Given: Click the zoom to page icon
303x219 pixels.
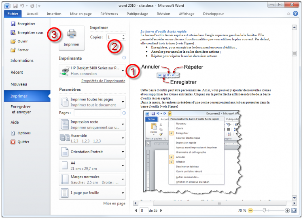Looking at the screenshot, I should [x=295, y=211].
